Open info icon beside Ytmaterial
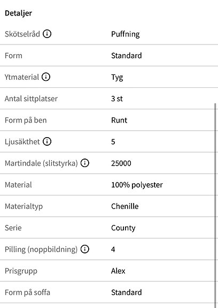Viewport: 218px width, 308px height. 46,77
